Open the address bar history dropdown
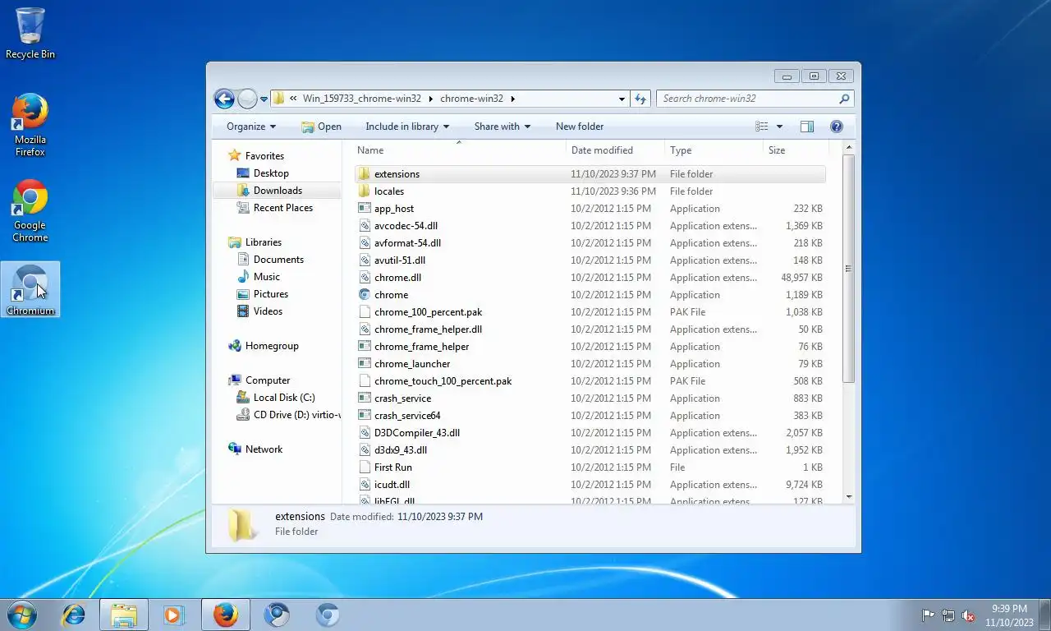 622,99
